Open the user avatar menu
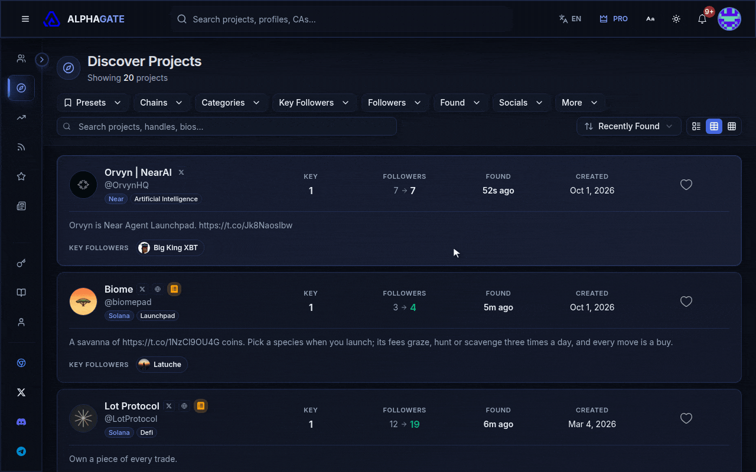This screenshot has width=756, height=472. pos(729,19)
